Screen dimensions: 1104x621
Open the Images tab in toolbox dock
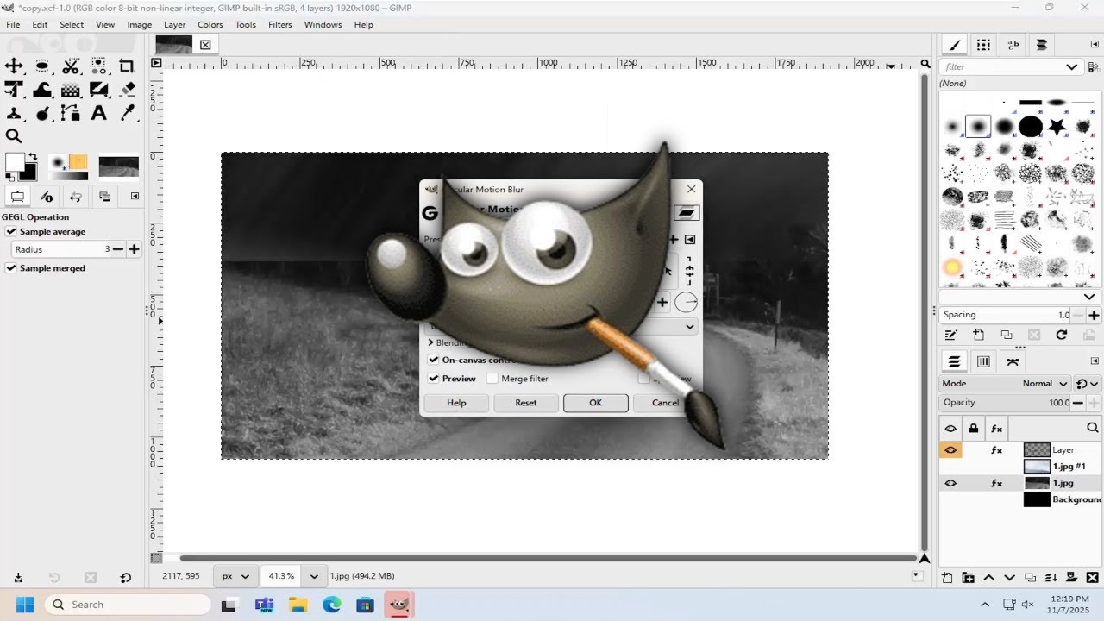(x=104, y=197)
